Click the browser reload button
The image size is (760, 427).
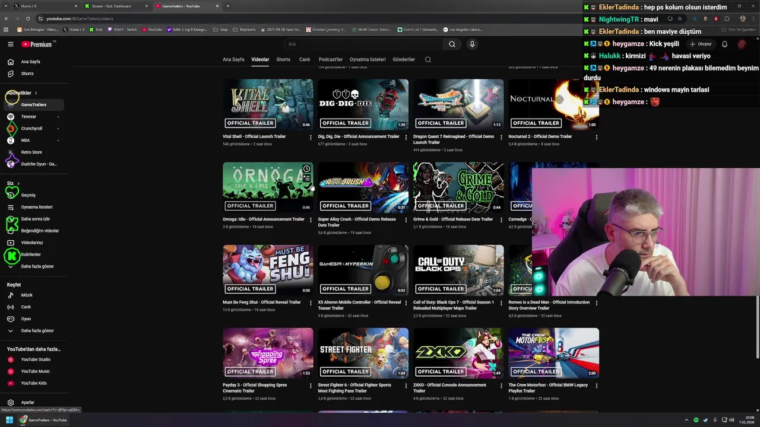(x=27, y=18)
